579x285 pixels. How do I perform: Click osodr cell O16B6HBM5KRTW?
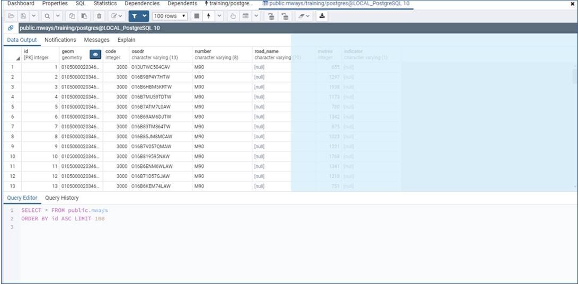[x=161, y=87]
